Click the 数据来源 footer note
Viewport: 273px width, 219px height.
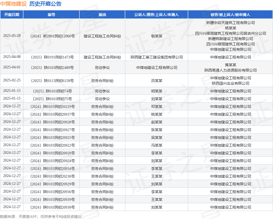(41, 217)
